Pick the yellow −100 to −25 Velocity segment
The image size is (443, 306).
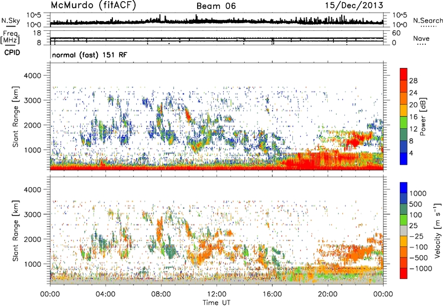(404, 241)
